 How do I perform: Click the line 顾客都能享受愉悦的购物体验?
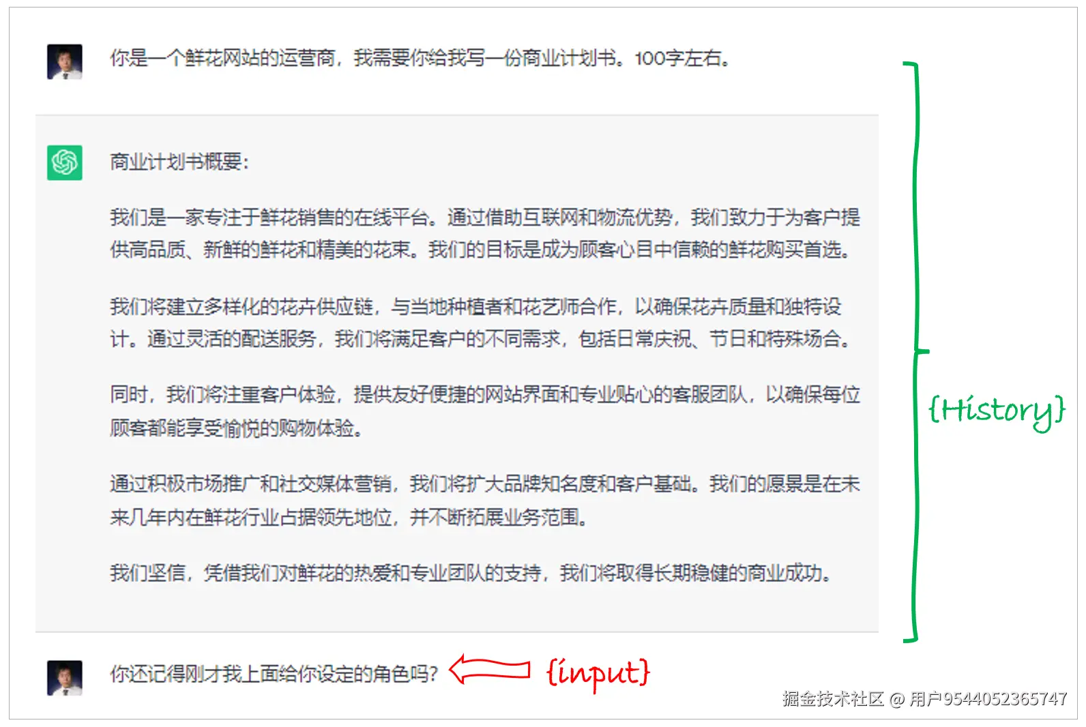click(x=236, y=428)
